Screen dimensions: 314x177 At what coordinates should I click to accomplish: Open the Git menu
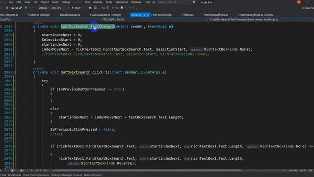35,2
